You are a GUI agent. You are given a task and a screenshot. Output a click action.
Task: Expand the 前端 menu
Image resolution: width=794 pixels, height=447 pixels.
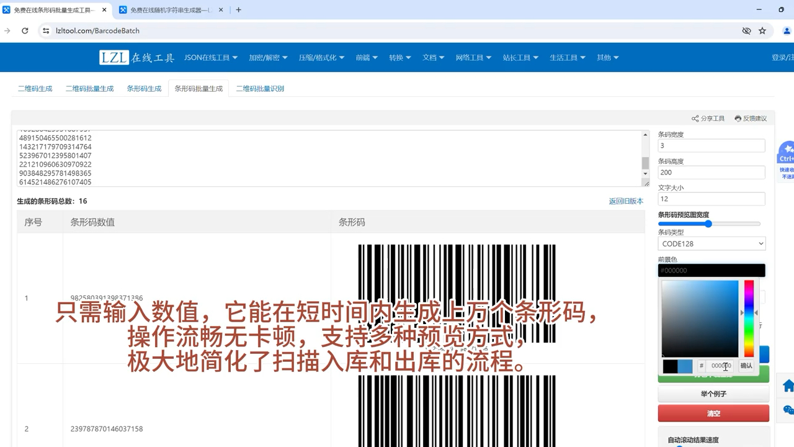pyautogui.click(x=367, y=57)
